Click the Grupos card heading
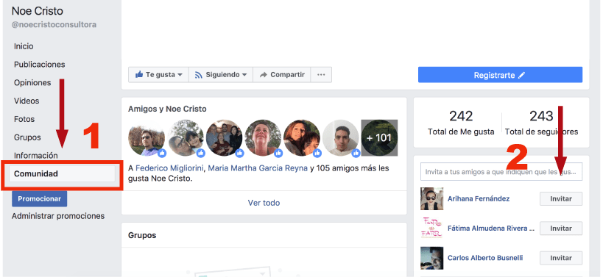This screenshot has height=277, width=603. pyautogui.click(x=142, y=235)
